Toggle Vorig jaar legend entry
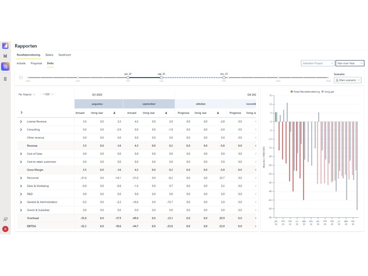The image size is (368, 276). 328,92
